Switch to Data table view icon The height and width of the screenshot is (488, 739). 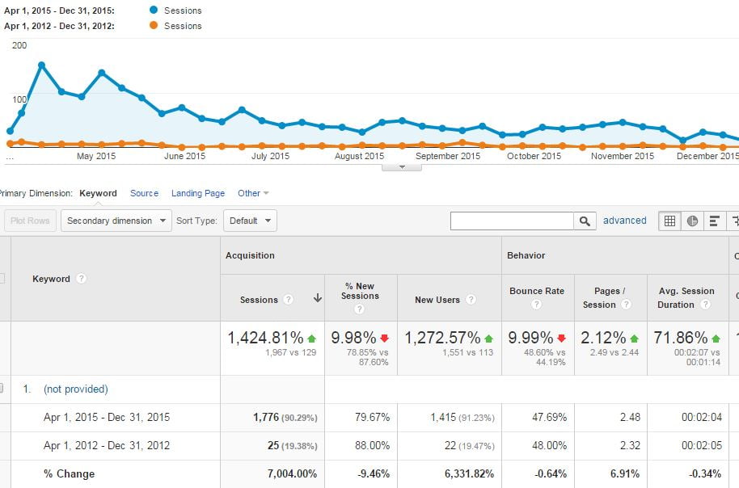coord(669,221)
